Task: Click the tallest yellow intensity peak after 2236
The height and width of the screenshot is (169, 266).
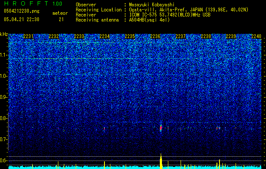Action: (x=161, y=161)
